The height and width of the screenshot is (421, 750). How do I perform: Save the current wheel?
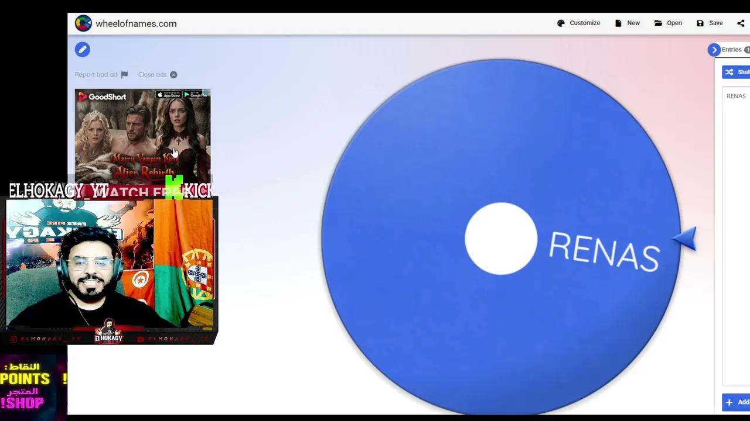click(710, 23)
